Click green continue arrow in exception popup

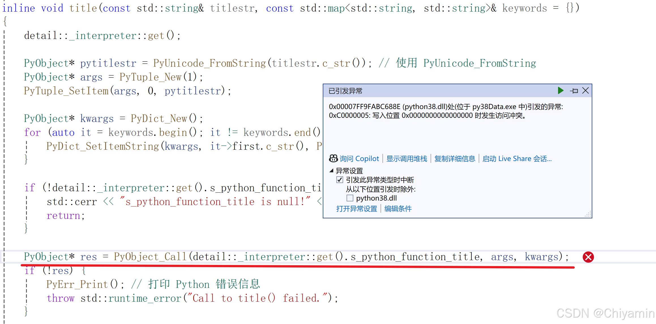pos(560,91)
